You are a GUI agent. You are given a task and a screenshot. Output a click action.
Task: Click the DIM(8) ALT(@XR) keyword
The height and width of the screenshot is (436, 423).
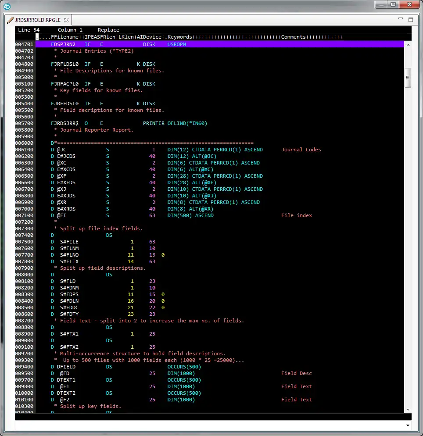pos(190,209)
